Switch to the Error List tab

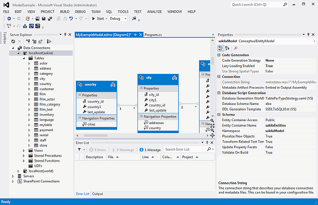pyautogui.click(x=83, y=194)
